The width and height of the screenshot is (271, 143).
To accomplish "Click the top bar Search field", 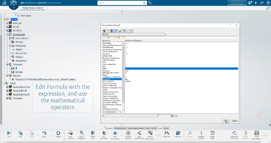I will coord(122,3).
